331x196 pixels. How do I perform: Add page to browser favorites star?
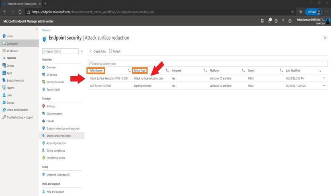(292, 12)
